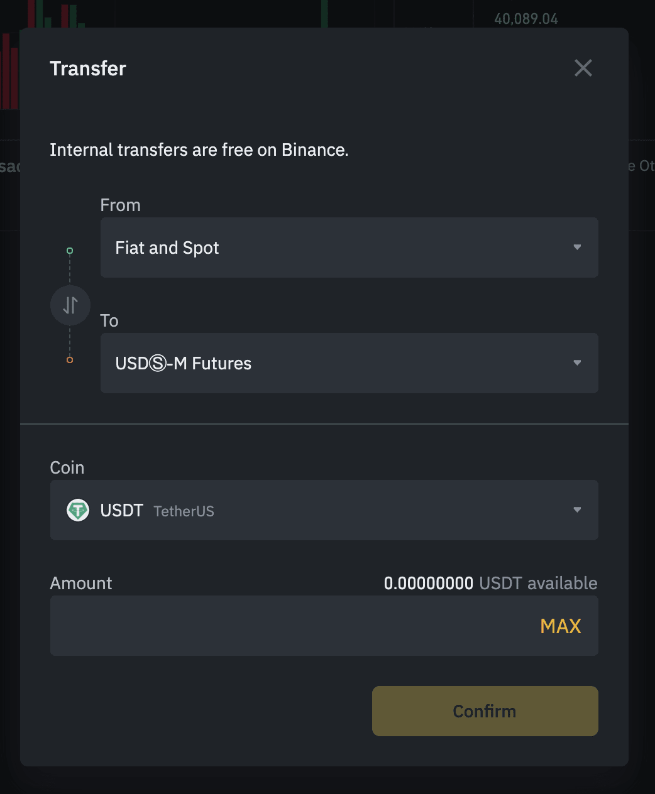Click the MAX amount button
Viewport: 655px width, 794px height.
(x=560, y=626)
